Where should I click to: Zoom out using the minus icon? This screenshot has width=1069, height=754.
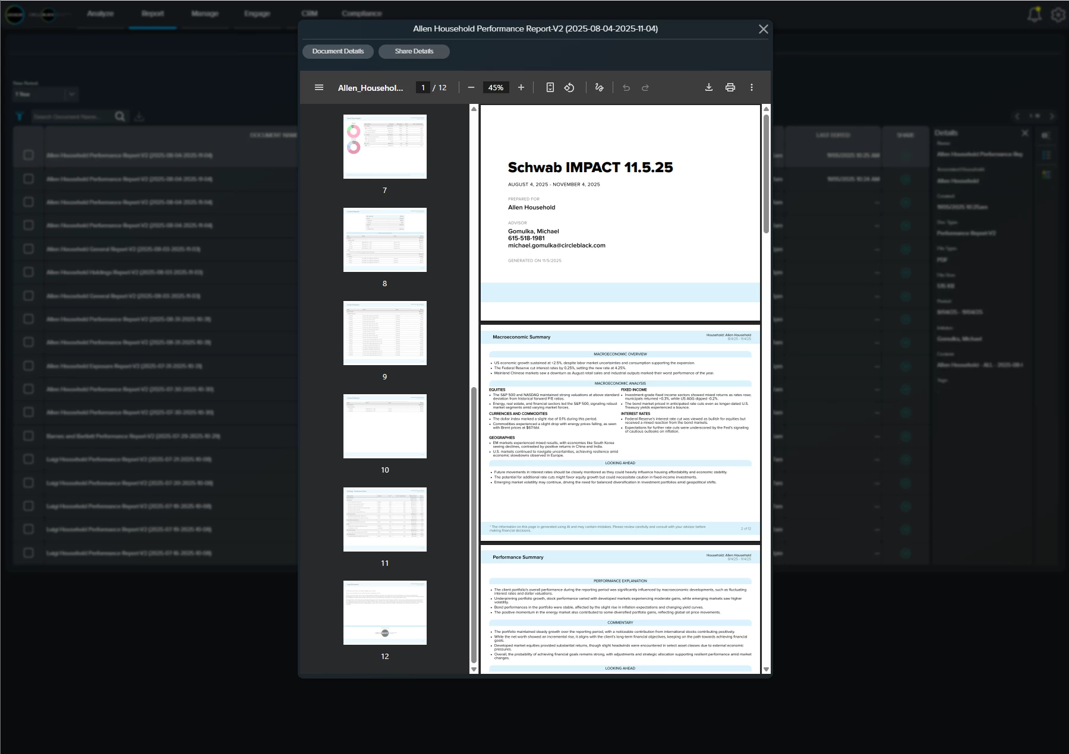coord(471,87)
